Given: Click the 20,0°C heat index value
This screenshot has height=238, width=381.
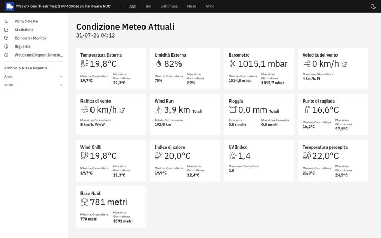Looking at the screenshot, I should 177,156.
